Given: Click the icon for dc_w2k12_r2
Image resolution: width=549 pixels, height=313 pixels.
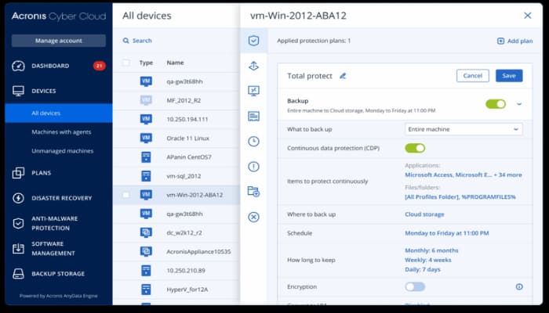Looking at the screenshot, I should [146, 232].
